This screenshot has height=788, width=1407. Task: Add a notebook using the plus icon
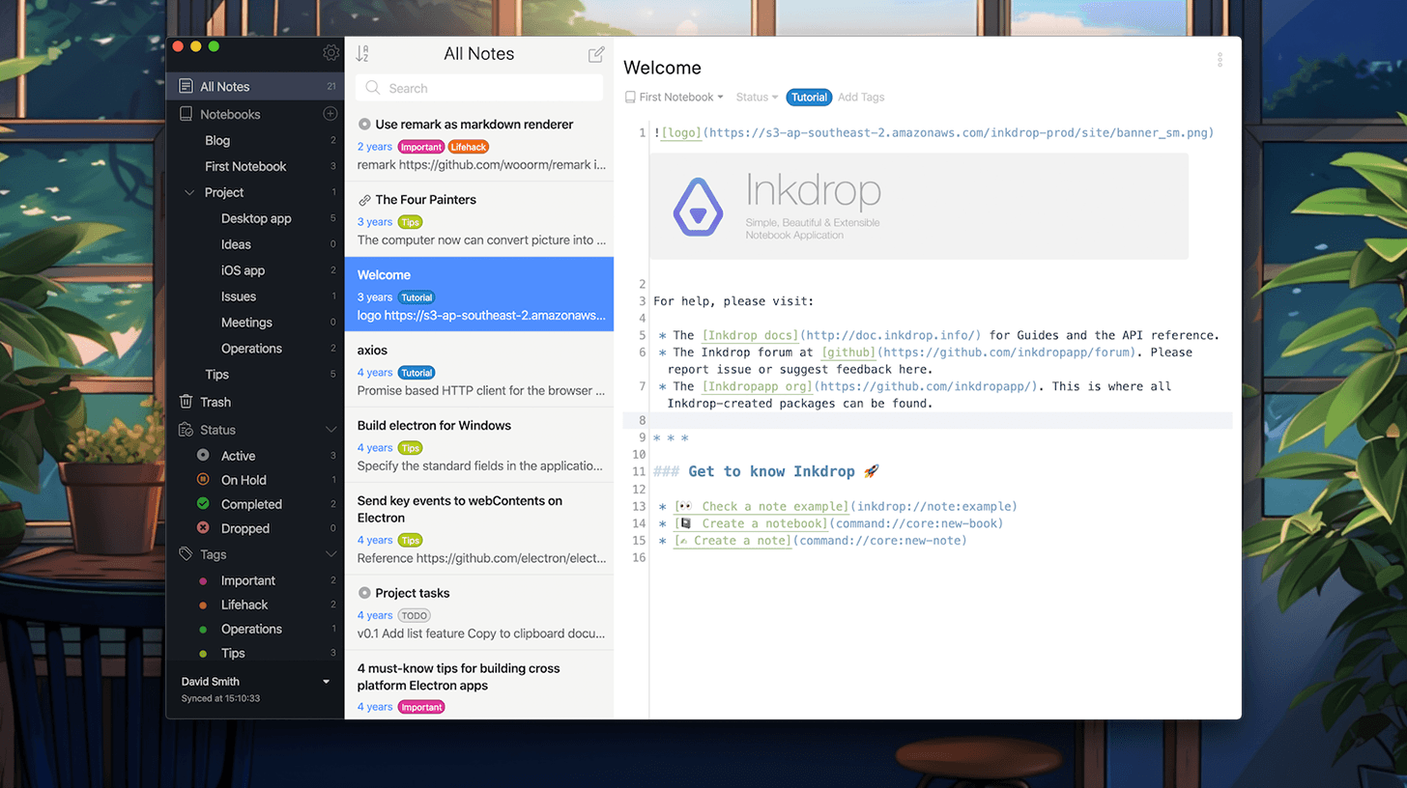pos(332,114)
